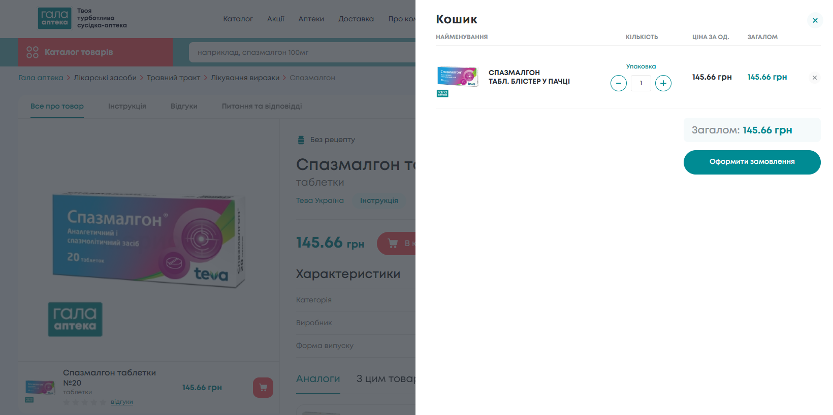This screenshot has height=415, width=833.
Task: Click the large Спазмалгон product image
Action: point(149,239)
